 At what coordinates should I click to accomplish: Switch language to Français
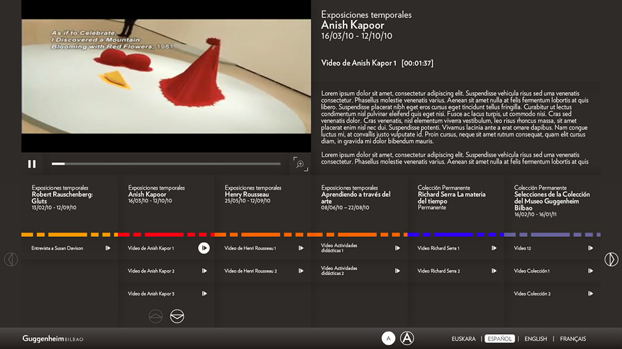573,339
